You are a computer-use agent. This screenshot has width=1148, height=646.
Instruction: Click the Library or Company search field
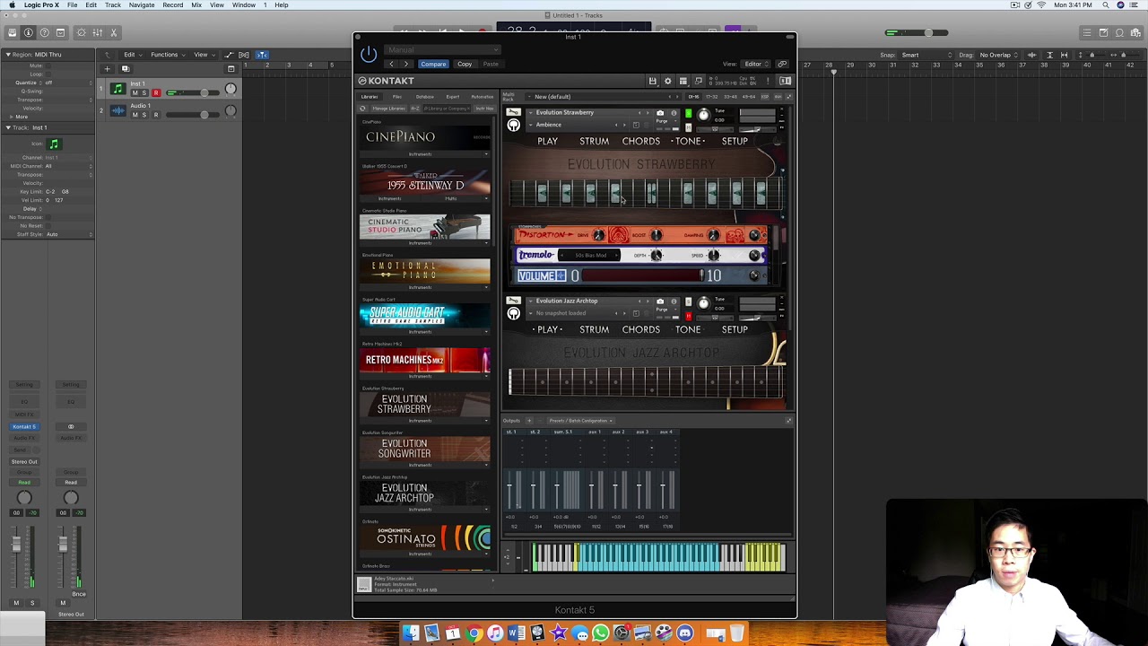coord(446,109)
